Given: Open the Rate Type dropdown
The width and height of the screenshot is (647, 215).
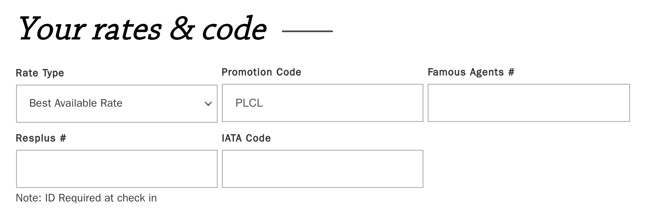Looking at the screenshot, I should tap(116, 103).
